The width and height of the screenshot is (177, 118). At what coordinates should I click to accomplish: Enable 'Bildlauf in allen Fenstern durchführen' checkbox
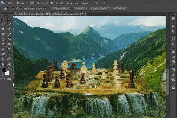(14, 9)
